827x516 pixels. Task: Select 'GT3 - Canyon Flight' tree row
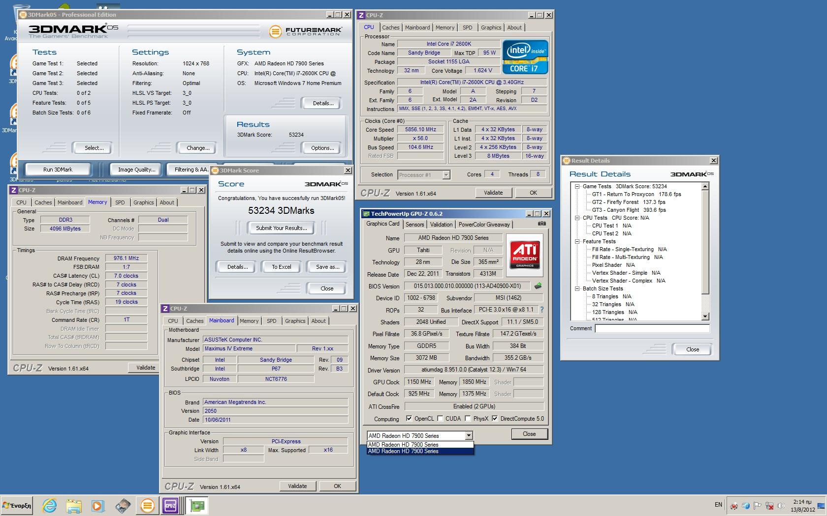pos(629,210)
